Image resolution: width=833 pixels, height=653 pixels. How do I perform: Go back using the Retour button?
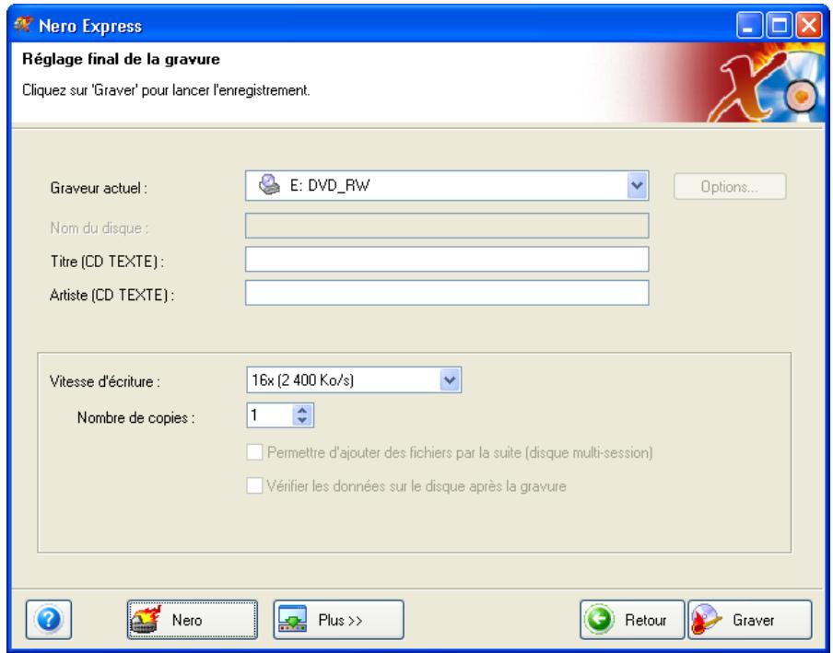point(632,619)
